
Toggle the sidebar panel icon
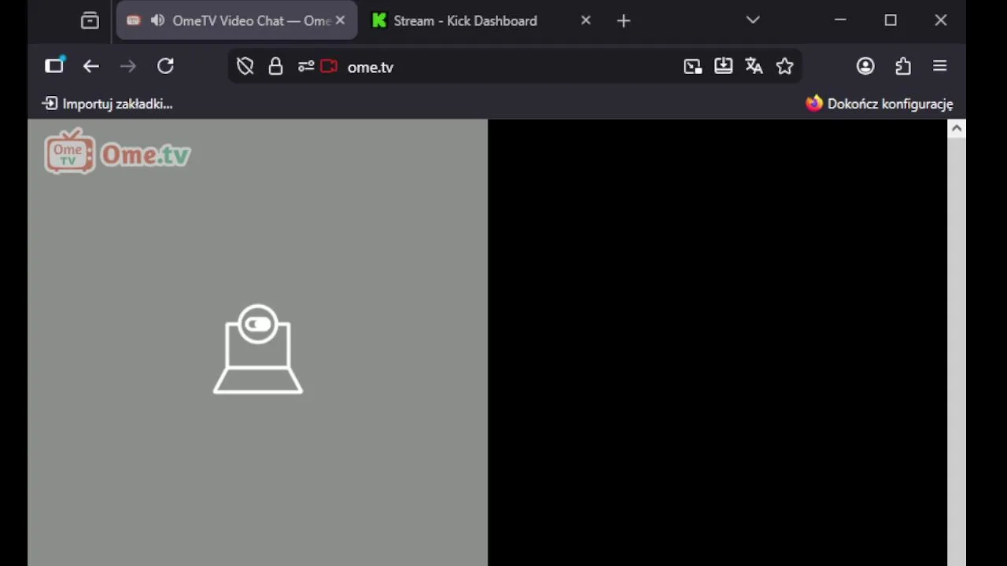54,66
